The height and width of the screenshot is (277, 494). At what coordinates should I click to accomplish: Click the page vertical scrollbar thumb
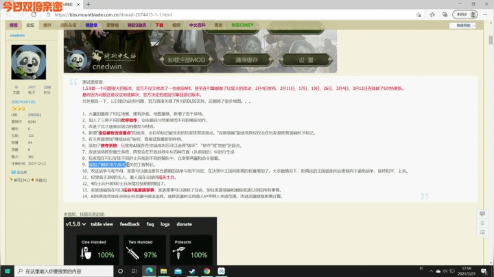pos(491,40)
